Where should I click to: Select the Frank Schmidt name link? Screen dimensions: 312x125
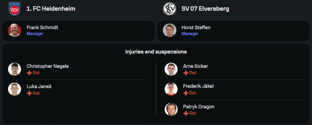click(x=42, y=27)
